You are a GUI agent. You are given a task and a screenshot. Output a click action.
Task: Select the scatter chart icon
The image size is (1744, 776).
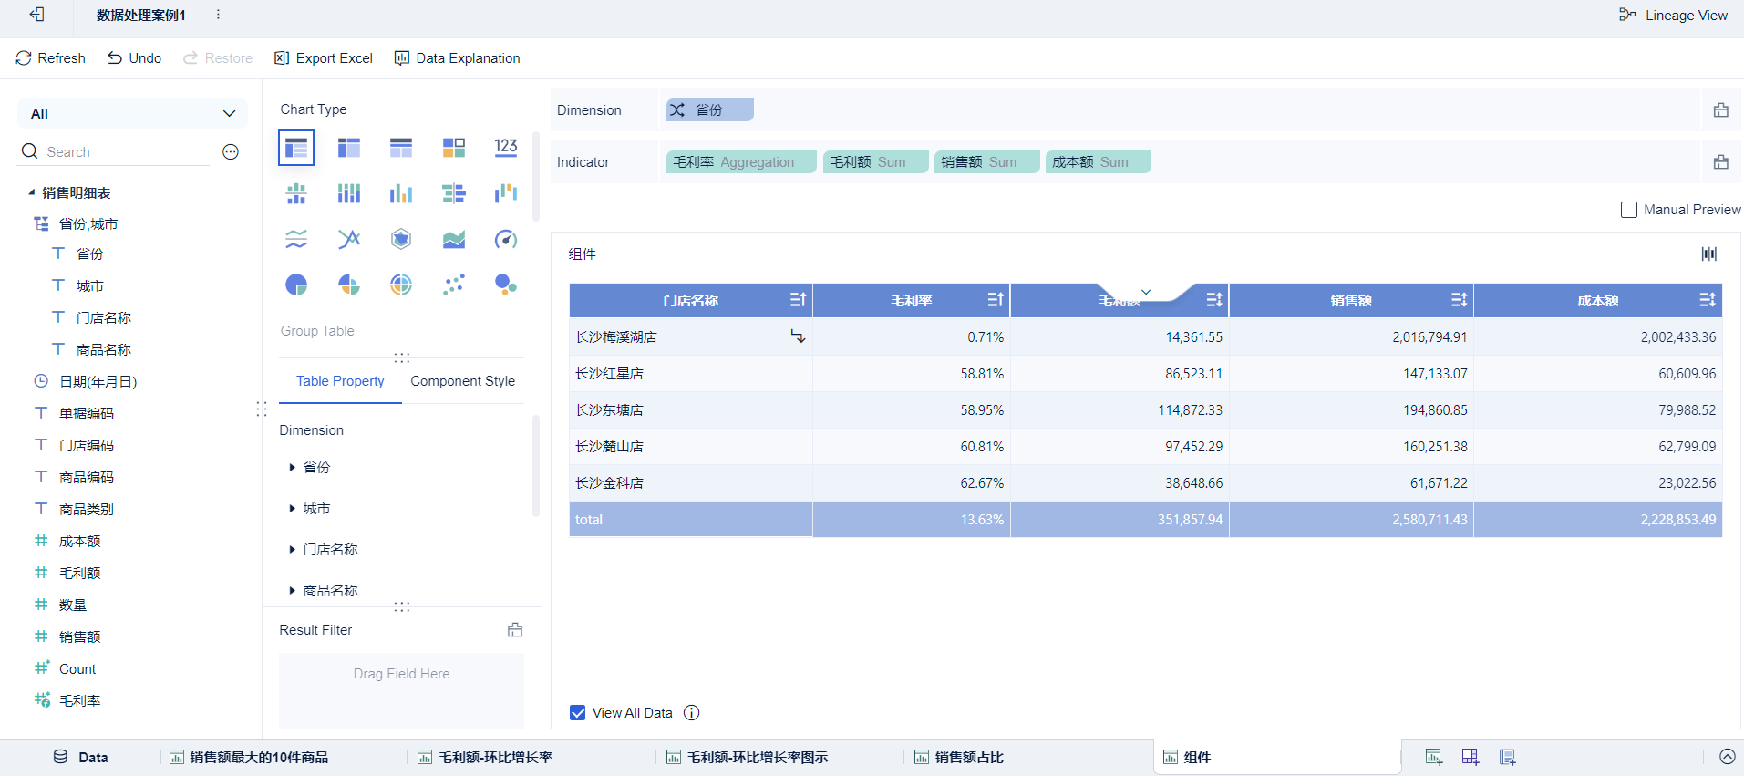454,285
